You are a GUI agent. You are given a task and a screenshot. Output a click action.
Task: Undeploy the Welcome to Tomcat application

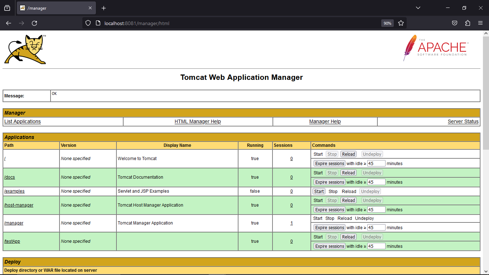pos(372,154)
